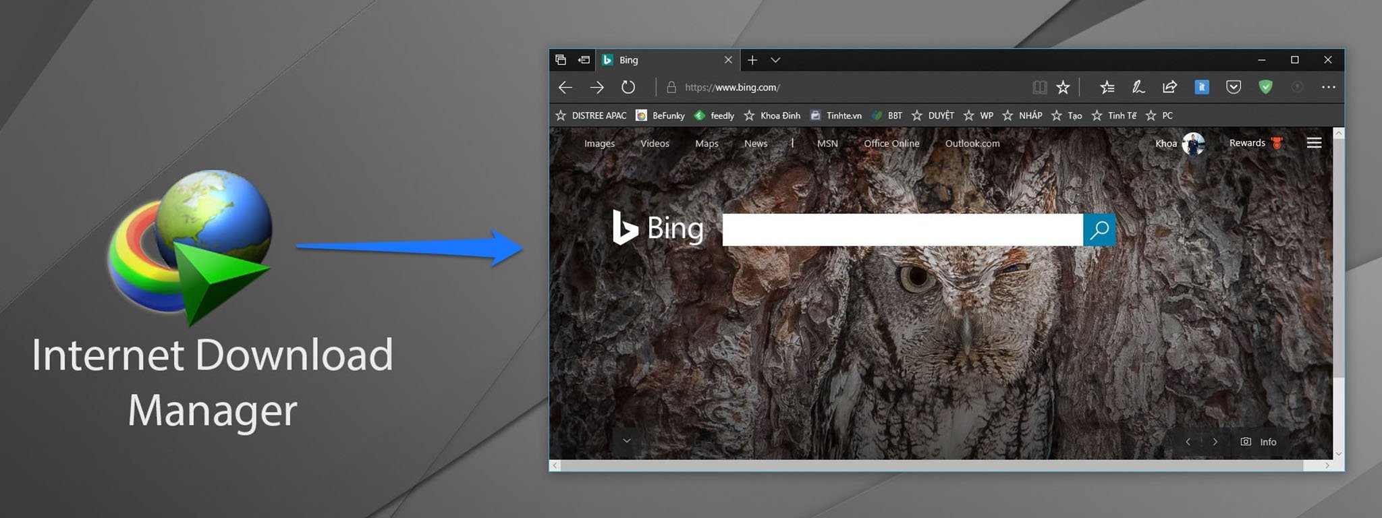
Task: Open feedly bookmark
Action: point(714,115)
